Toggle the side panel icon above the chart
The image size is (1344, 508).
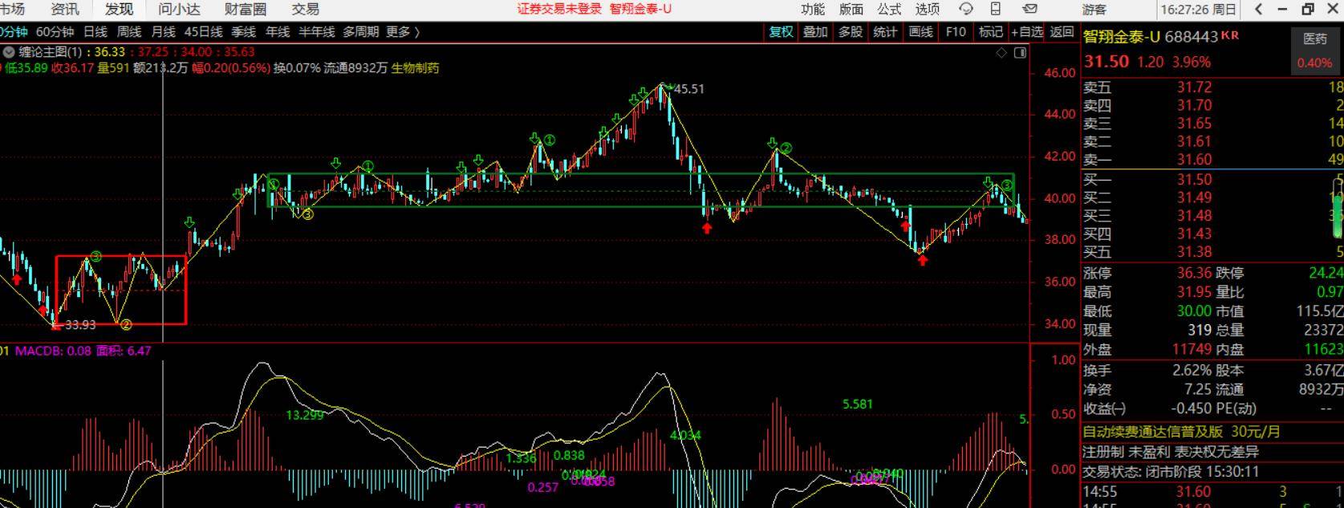point(1020,53)
